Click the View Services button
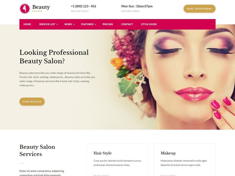Viewport: 235px width, 176px height. click(x=32, y=101)
